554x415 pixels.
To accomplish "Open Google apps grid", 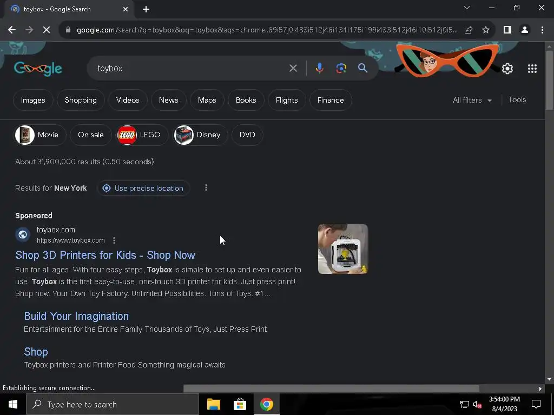I will pos(532,69).
